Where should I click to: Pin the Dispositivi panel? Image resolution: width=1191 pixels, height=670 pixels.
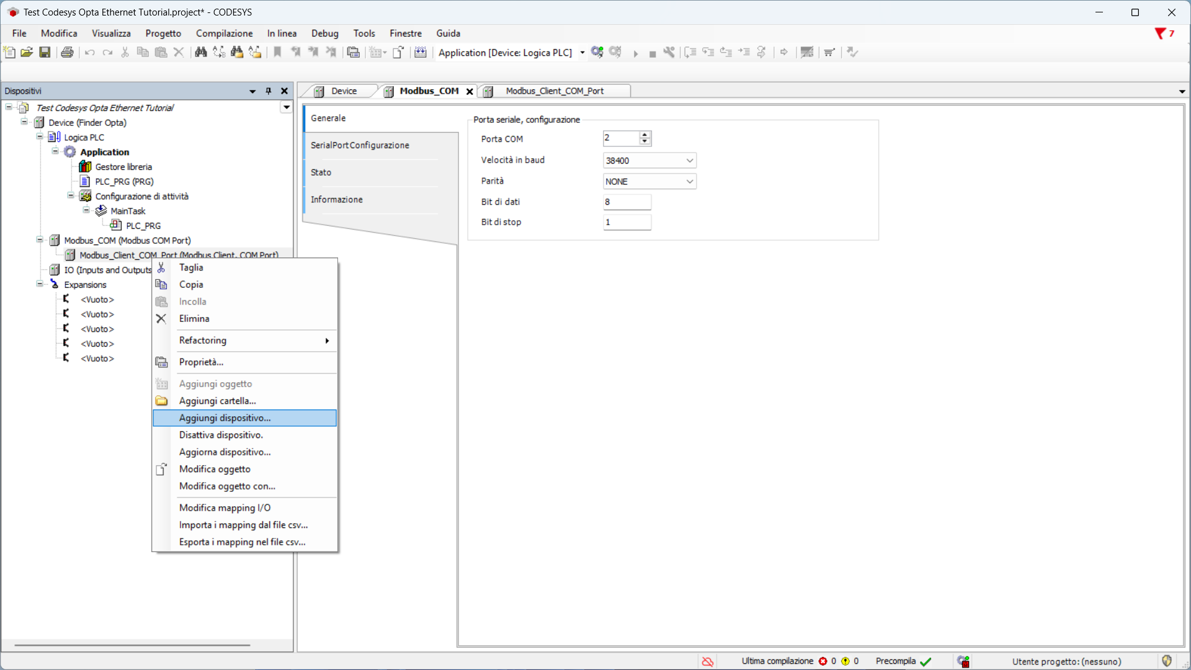tap(269, 91)
